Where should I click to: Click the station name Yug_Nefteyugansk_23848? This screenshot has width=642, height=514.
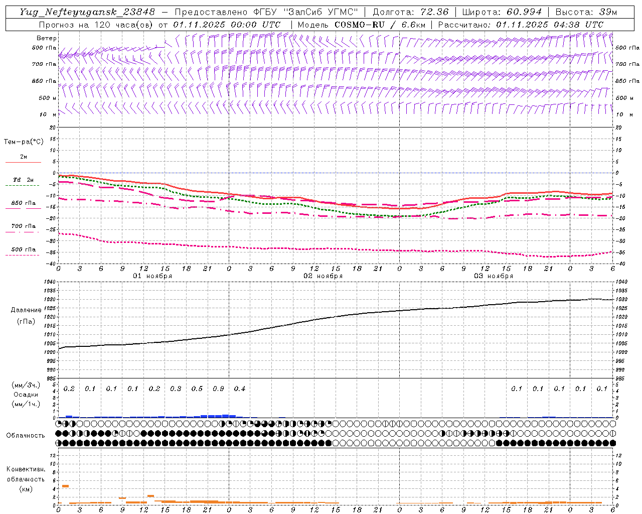coord(87,12)
